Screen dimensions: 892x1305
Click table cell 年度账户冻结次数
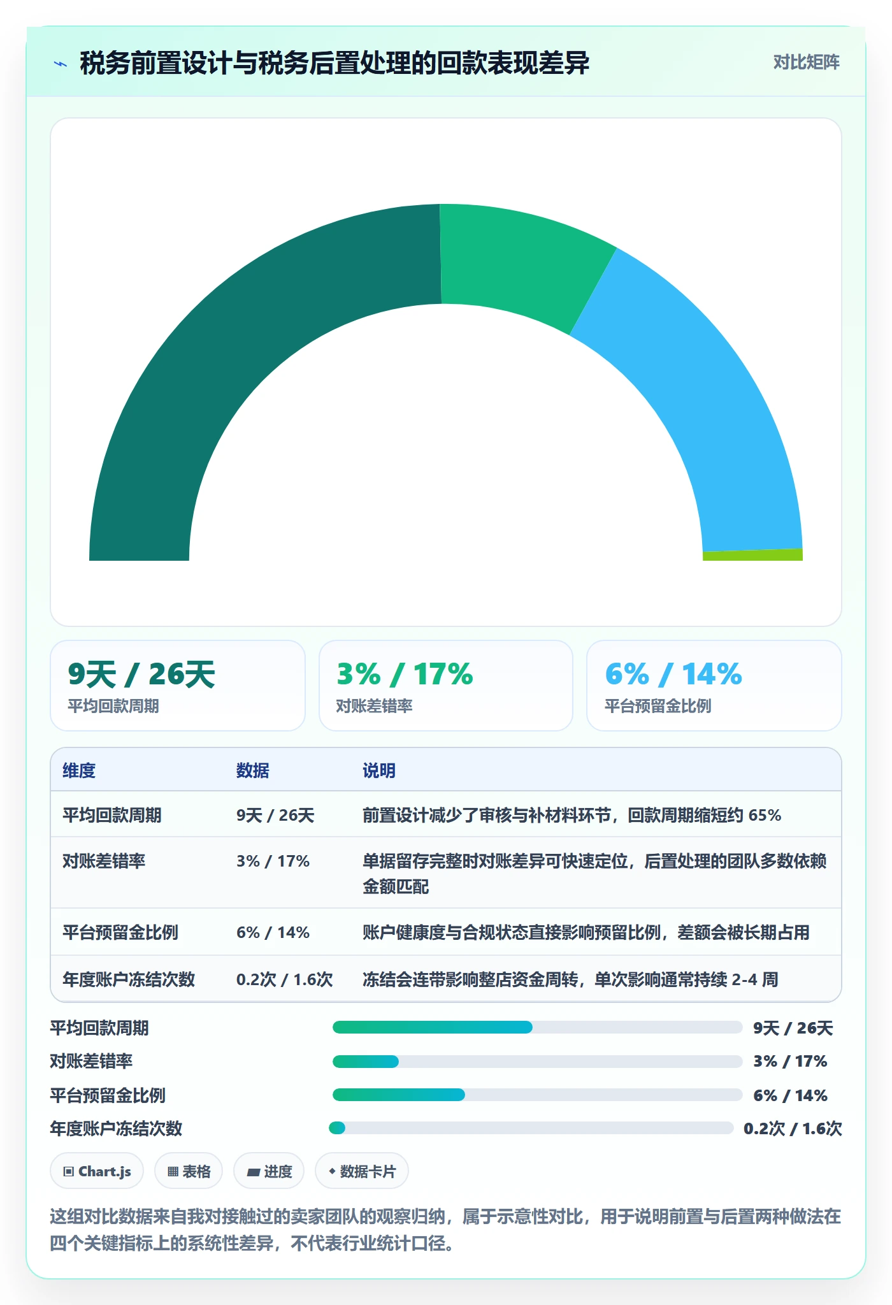coord(129,979)
